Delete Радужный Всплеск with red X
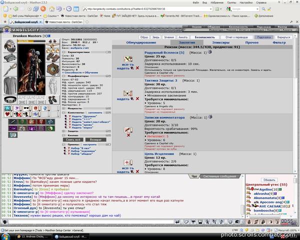This screenshot has height=240, width=300. [x=137, y=68]
